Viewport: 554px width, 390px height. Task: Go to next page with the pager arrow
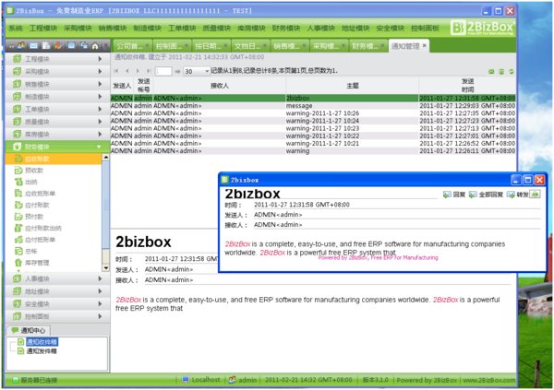pos(138,71)
